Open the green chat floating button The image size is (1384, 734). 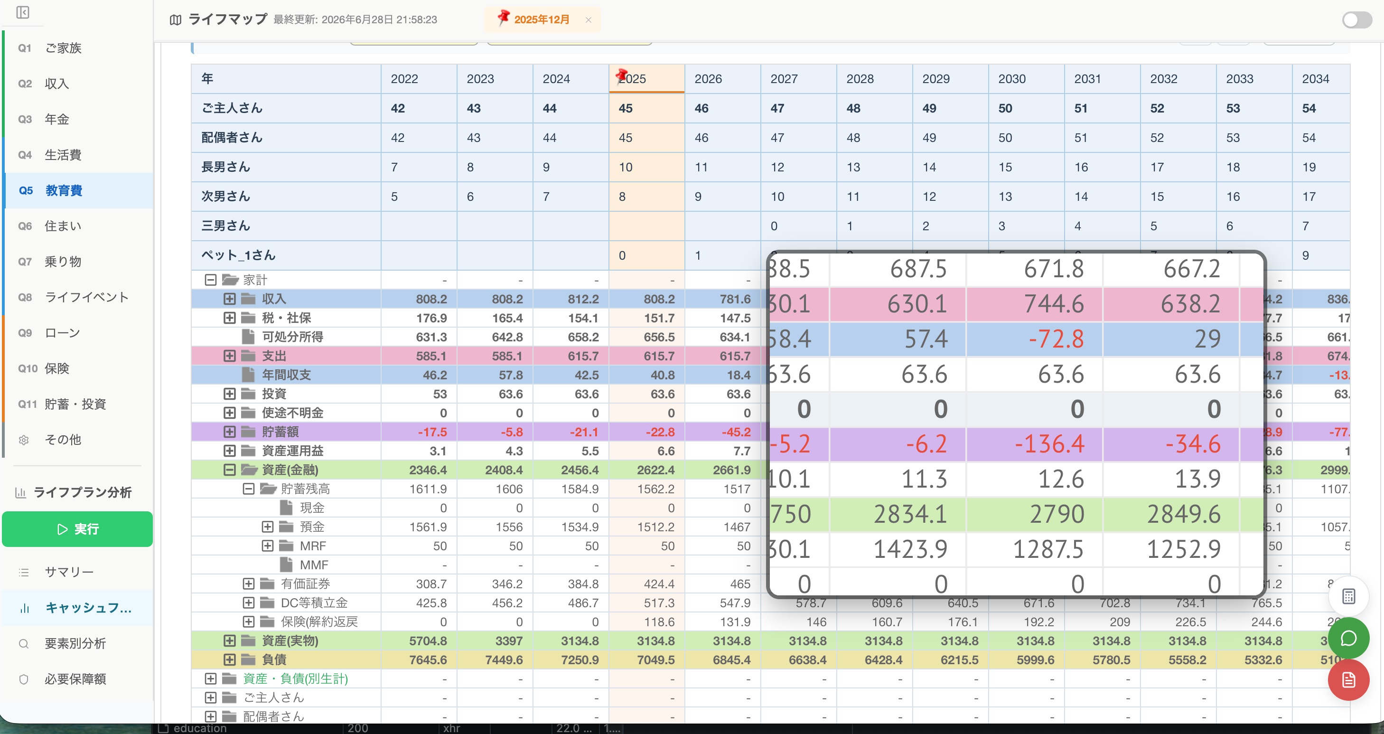tap(1348, 638)
